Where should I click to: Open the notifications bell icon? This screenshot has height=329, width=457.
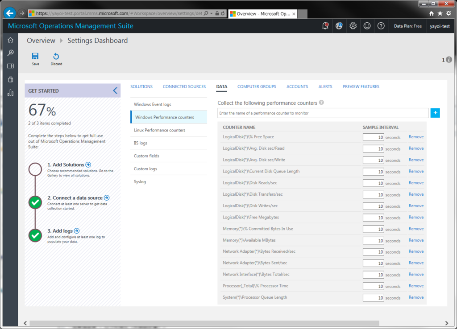(x=325, y=26)
